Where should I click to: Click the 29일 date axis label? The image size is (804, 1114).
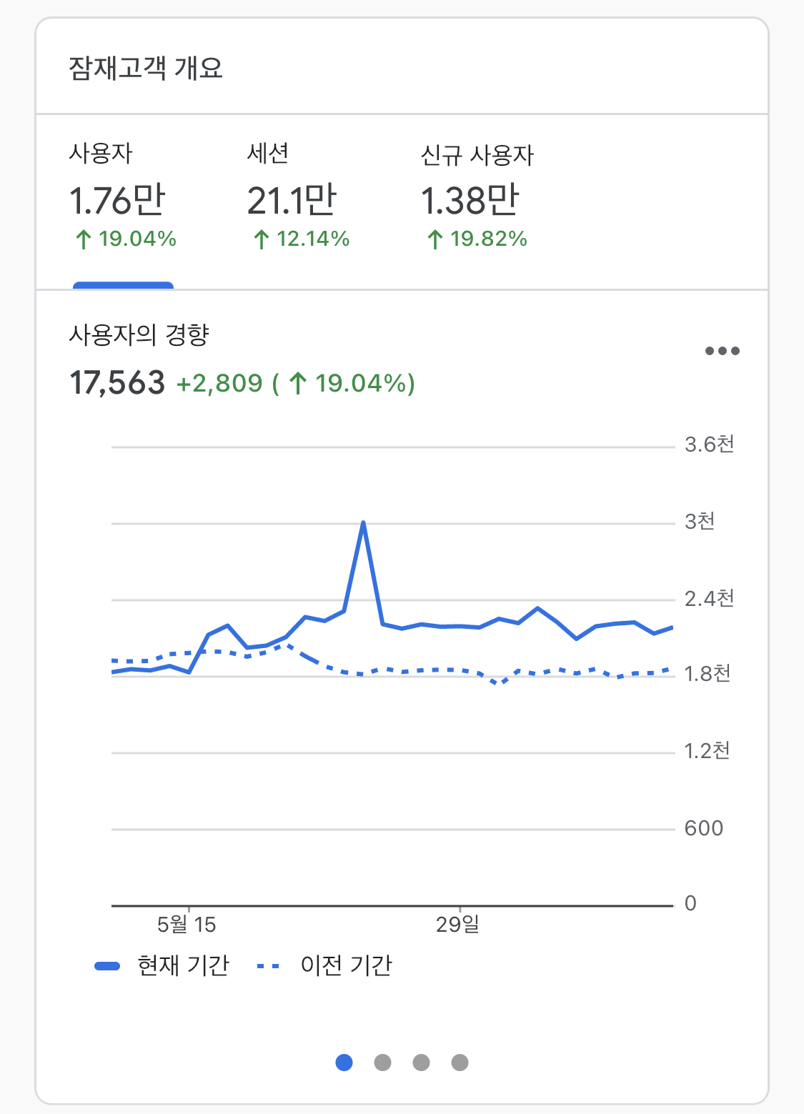(457, 925)
